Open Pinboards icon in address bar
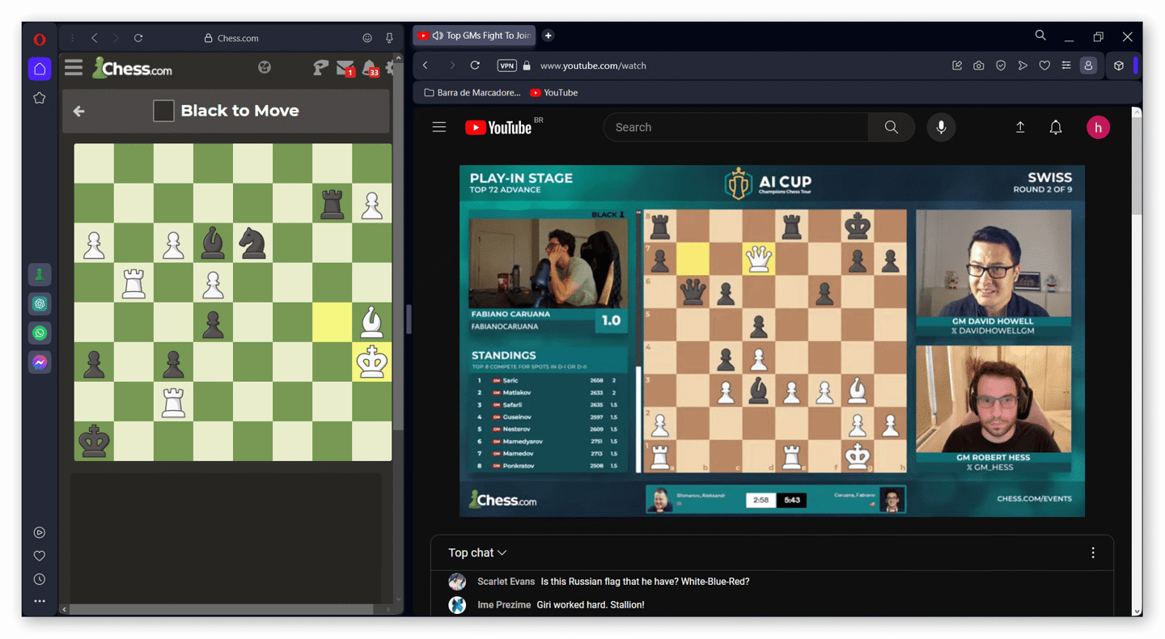Screen dimensions: 1165x639 [957, 66]
